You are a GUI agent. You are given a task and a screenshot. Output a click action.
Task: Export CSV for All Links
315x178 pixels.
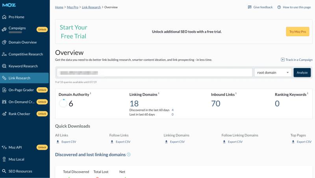click(x=66, y=142)
